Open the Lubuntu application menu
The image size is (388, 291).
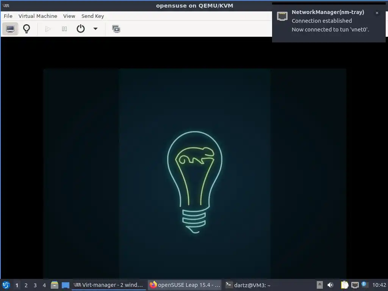click(x=6, y=285)
